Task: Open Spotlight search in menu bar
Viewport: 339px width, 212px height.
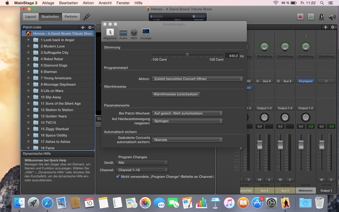Action: tap(322, 3)
